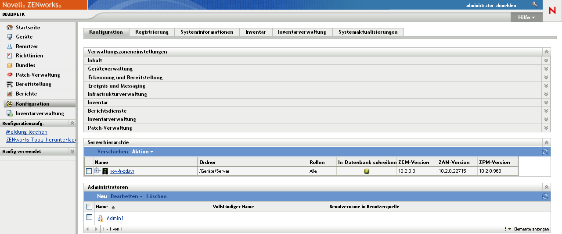Click Verschieben in Serverhierarchie toolbar
Viewport: 562px width, 234px height.
coord(112,152)
